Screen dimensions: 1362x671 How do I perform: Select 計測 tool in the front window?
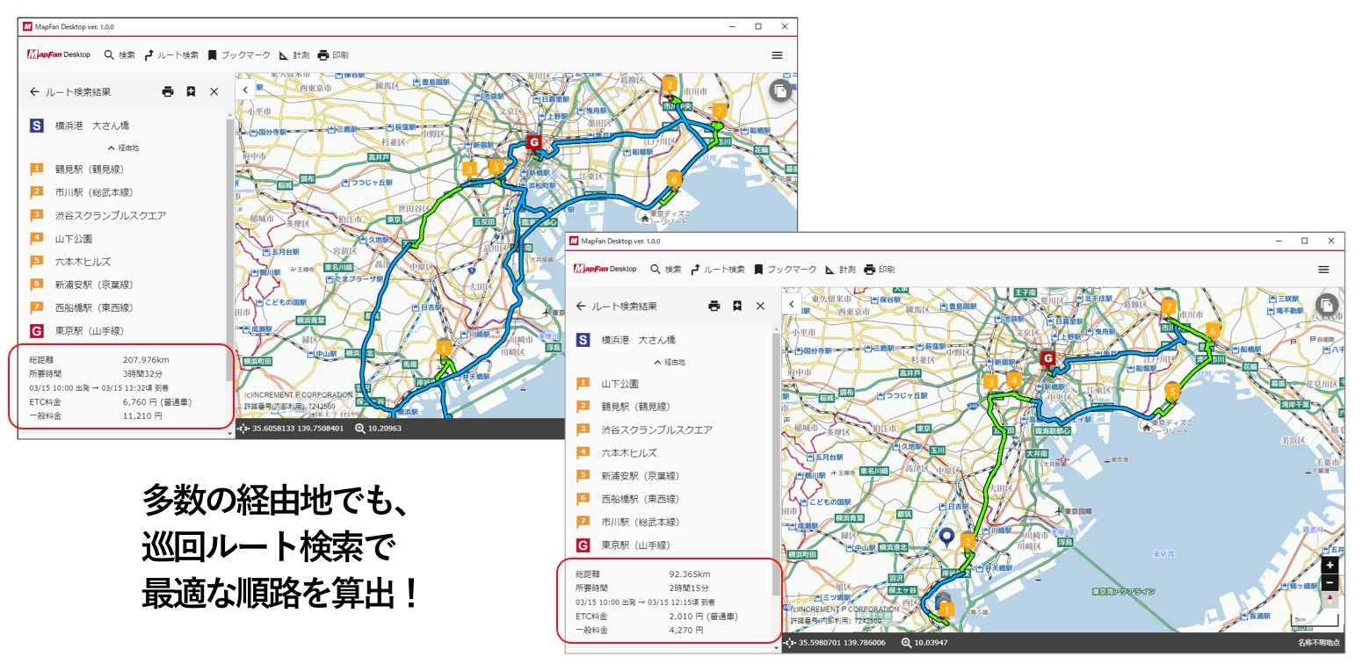click(841, 269)
